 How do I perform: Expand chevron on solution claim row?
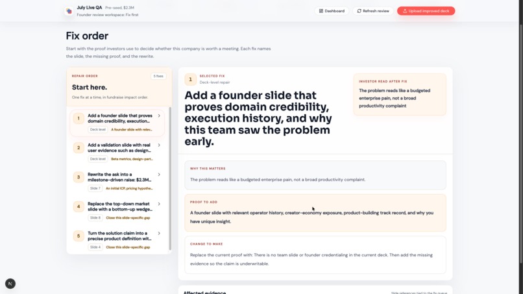159,233
